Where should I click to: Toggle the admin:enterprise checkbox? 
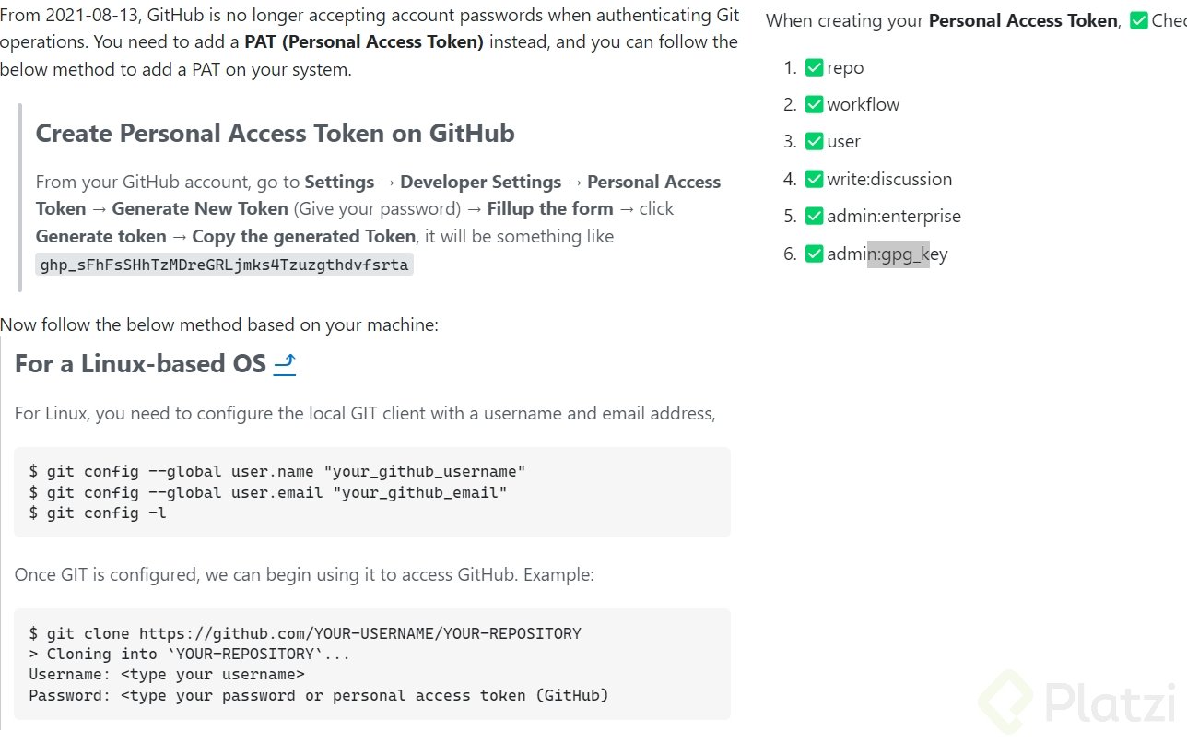pos(814,216)
